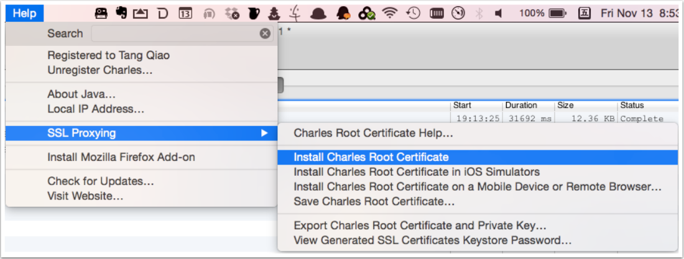Open the Help menu in the menu bar
The height and width of the screenshot is (259, 684).
point(24,14)
